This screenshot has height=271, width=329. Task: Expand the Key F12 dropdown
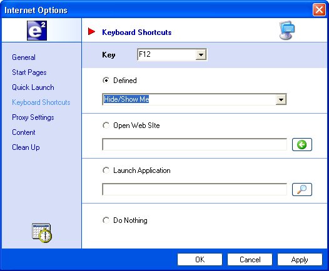[201, 55]
